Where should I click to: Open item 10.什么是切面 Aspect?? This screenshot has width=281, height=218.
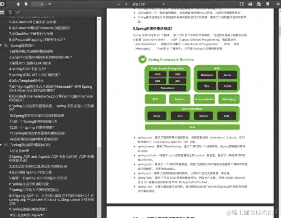pos(26,215)
